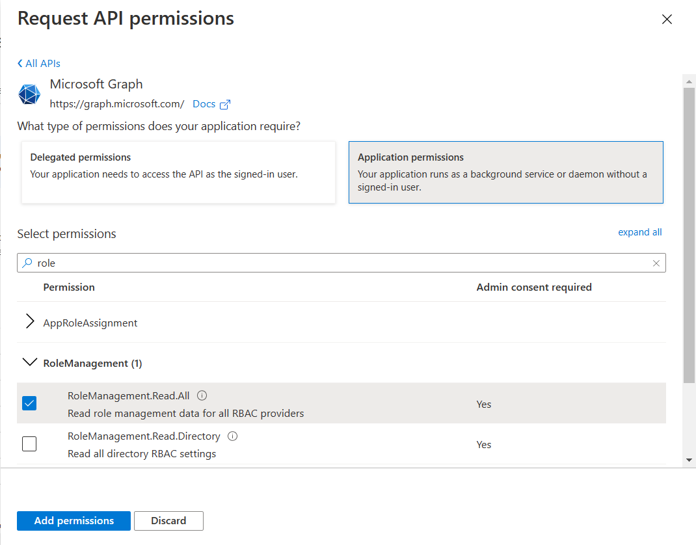Click the Discard button
696x545 pixels.
point(168,521)
